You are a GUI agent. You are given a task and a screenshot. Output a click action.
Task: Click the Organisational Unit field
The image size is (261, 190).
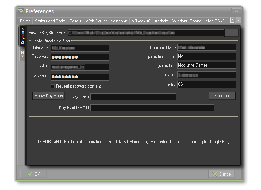206,57
